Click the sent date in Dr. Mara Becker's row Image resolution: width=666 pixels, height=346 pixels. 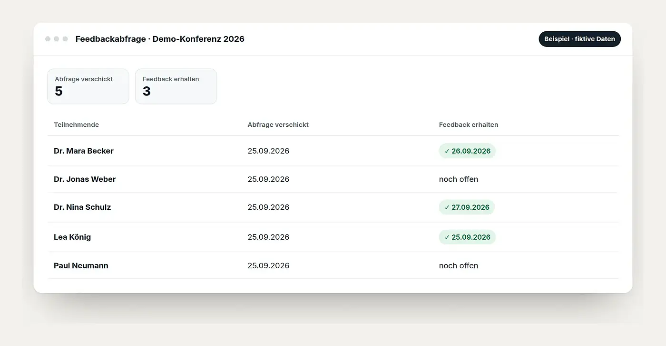(268, 151)
